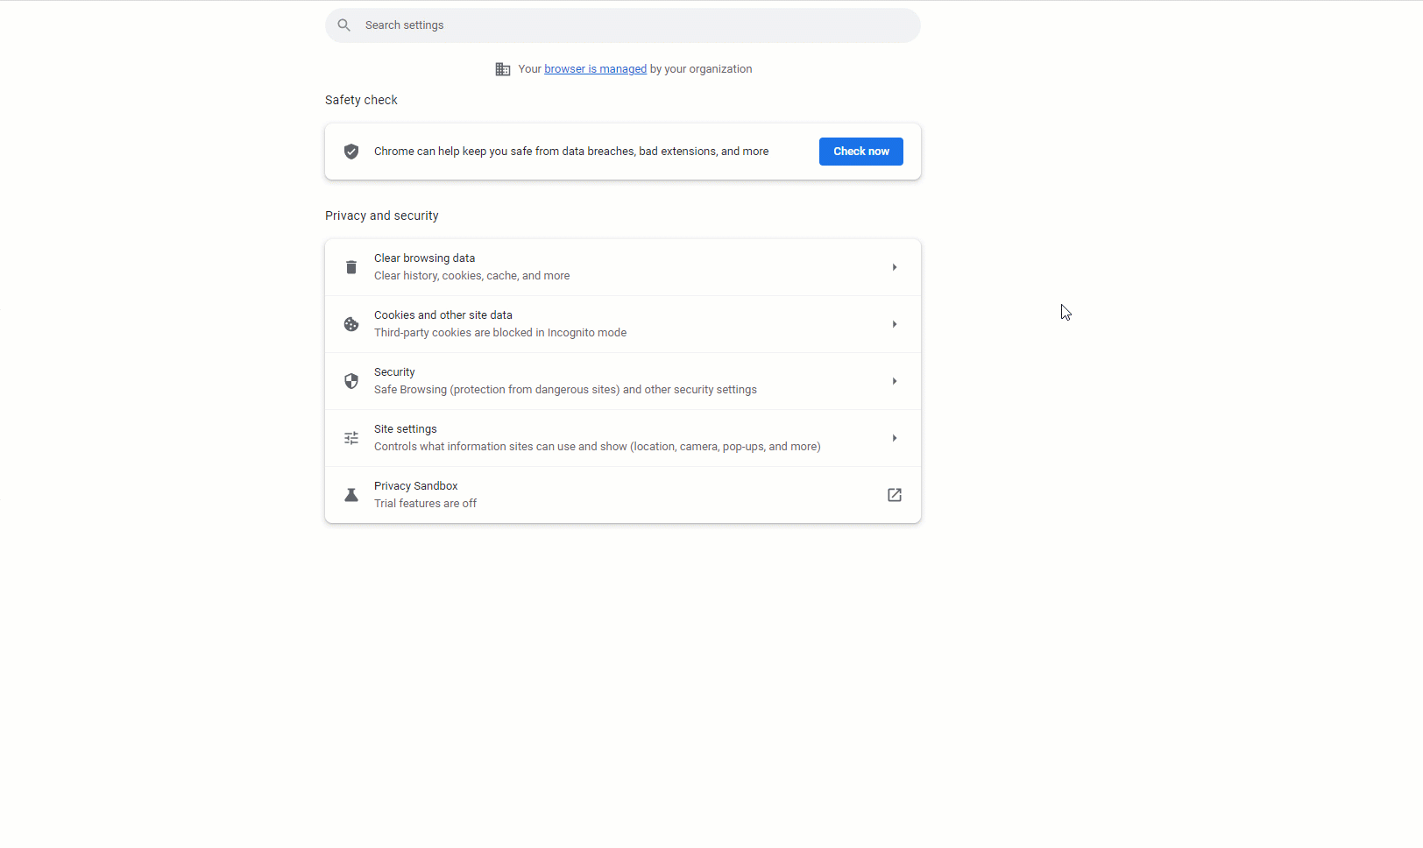The width and height of the screenshot is (1423, 848).
Task: Click the flask icon beside Privacy Sandbox
Action: pos(350,494)
